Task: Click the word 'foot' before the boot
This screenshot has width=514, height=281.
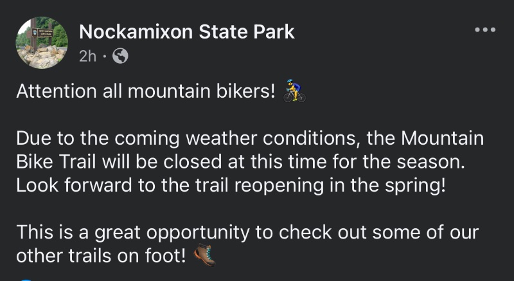Action: click(x=168, y=255)
